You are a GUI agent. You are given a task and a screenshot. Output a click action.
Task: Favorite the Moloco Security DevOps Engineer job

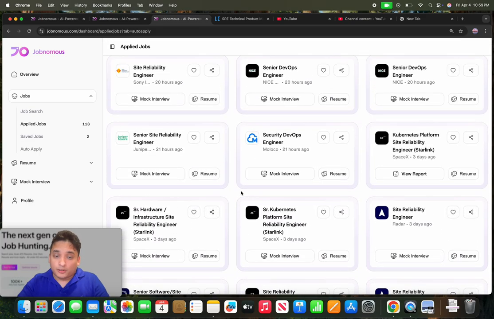click(x=323, y=137)
